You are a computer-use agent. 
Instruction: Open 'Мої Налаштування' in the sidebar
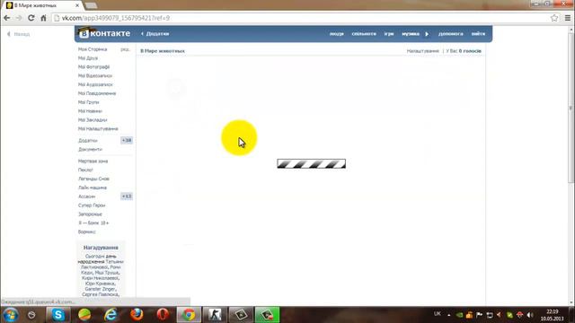tap(98, 128)
